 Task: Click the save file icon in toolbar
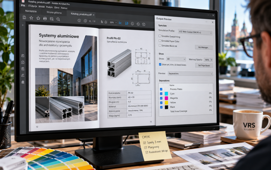(x=24, y=17)
